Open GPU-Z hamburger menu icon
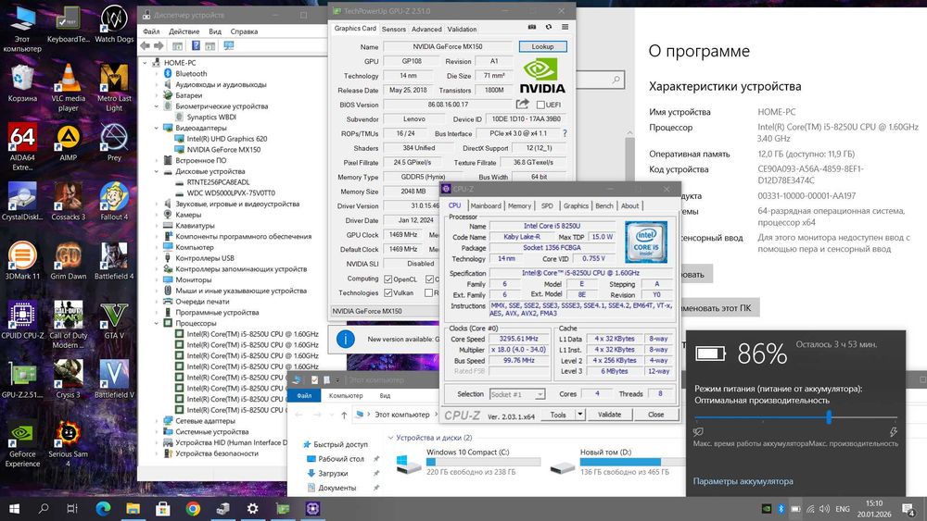Screen dimensions: 927x521 point(565,27)
